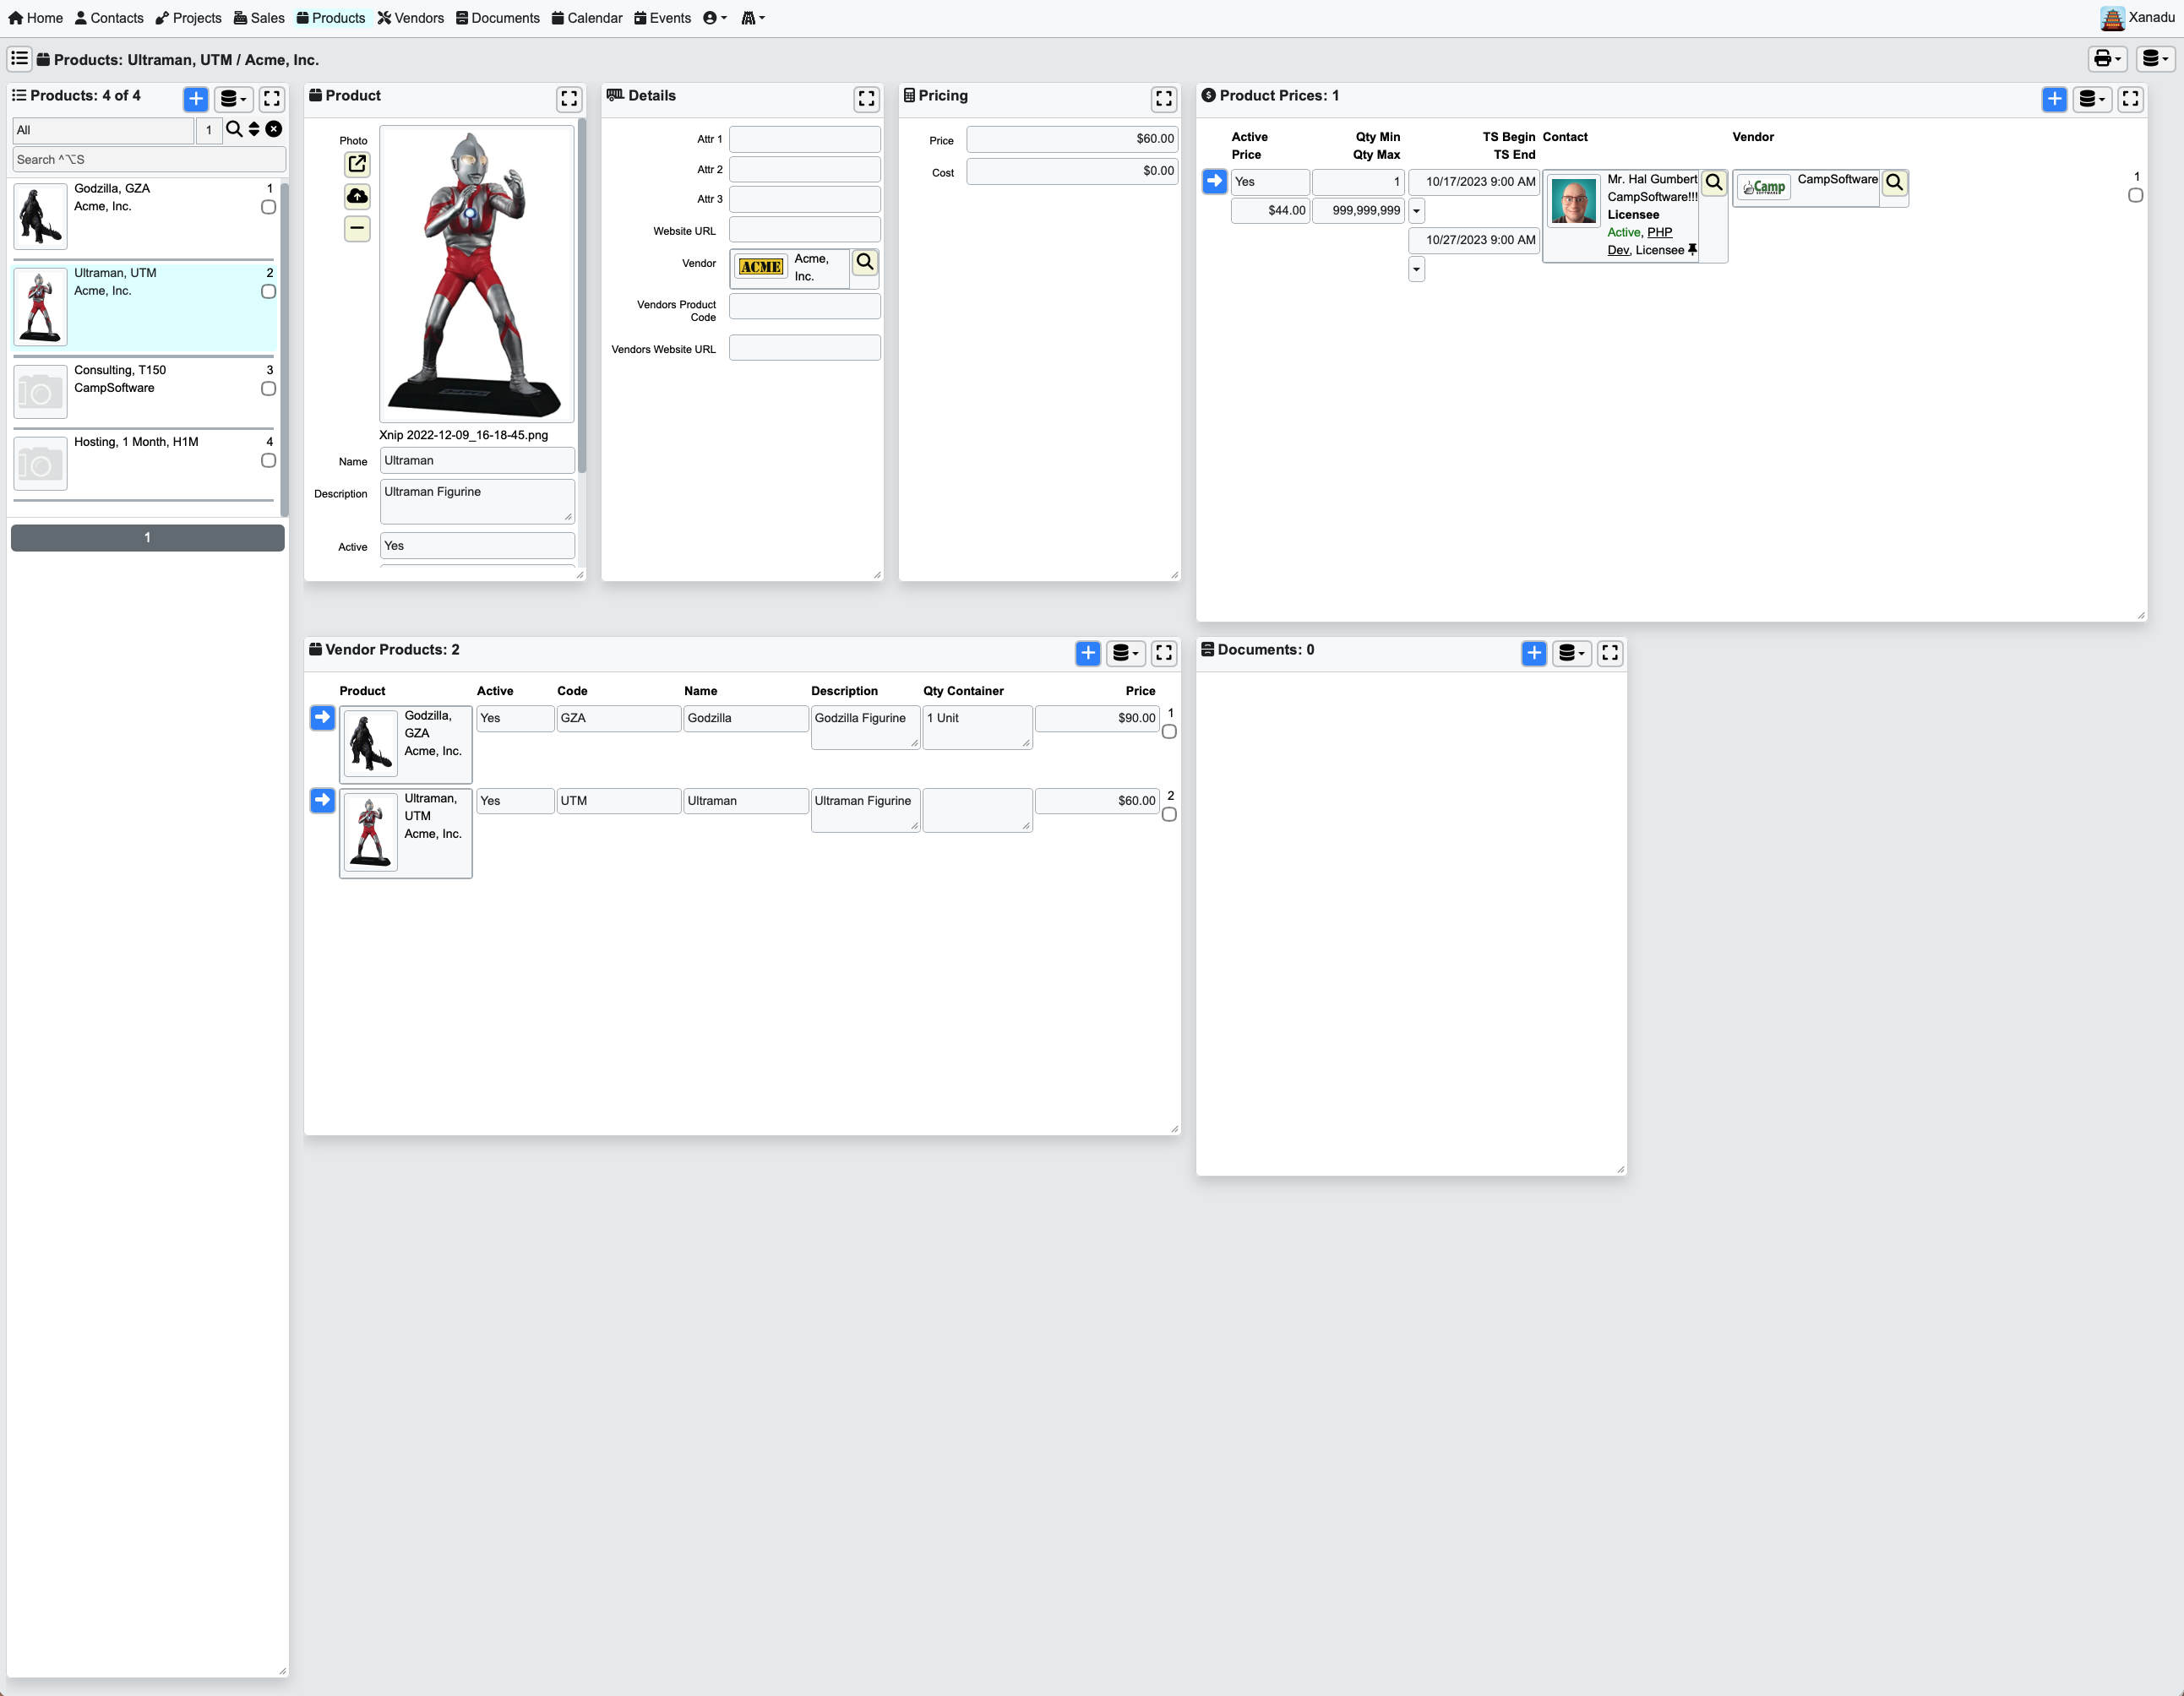Click the blue arrow next to the Godzilla vendor product
The width and height of the screenshot is (2184, 1696).
(321, 716)
